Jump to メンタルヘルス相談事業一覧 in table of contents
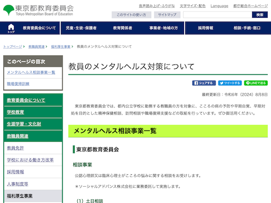Image resolution: width=271 pixels, height=203 pixels. pos(31,72)
